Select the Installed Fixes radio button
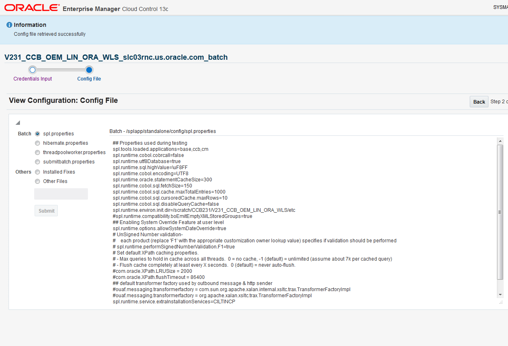508x346 pixels. pyautogui.click(x=37, y=172)
